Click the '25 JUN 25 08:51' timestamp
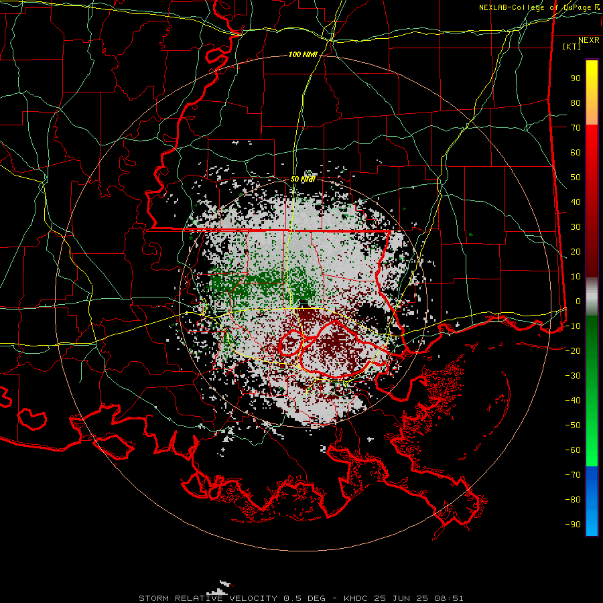This screenshot has width=603, height=603. tap(419, 598)
